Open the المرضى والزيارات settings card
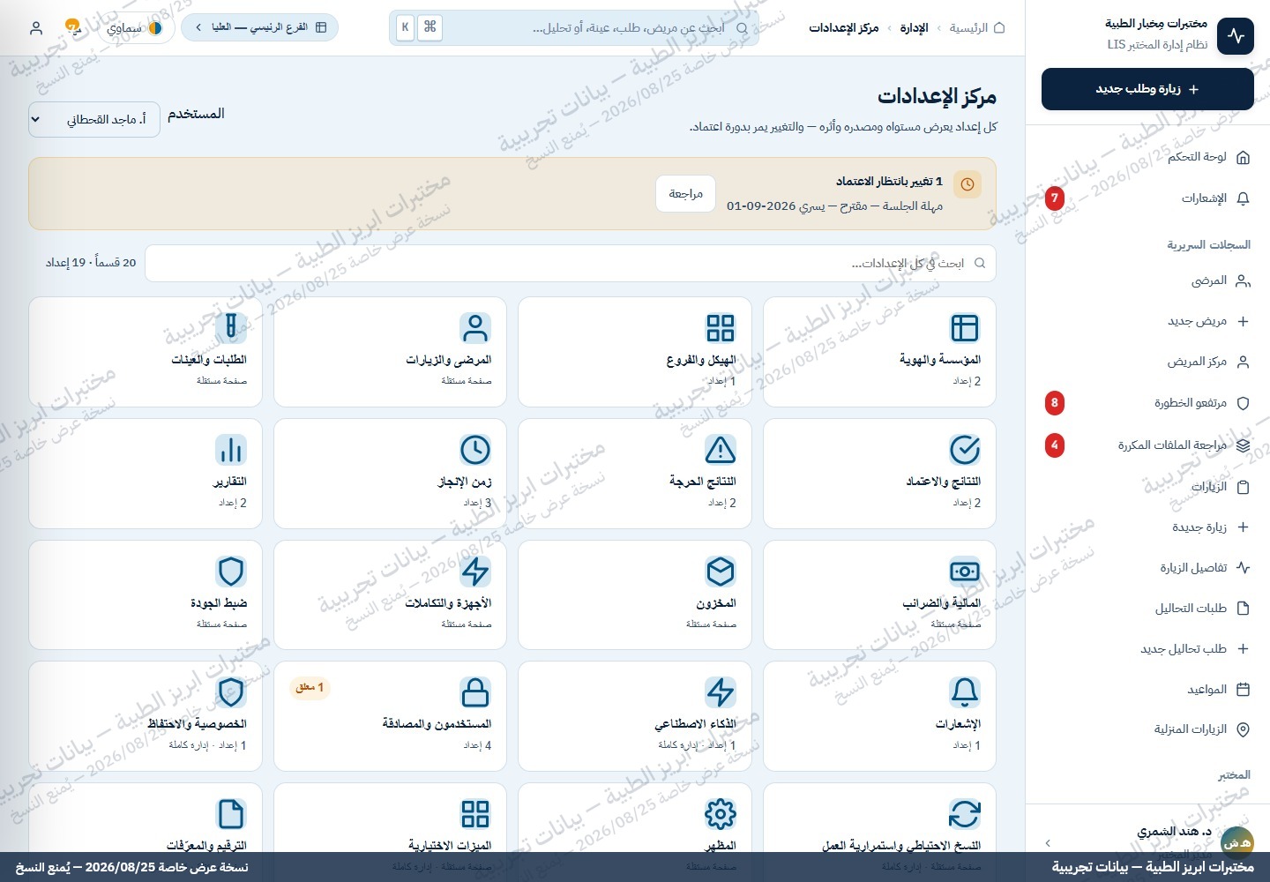The height and width of the screenshot is (882, 1270). point(390,352)
